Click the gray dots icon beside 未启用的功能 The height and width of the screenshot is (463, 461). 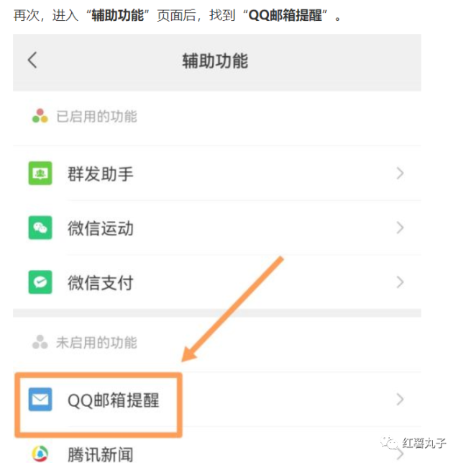pos(40,342)
